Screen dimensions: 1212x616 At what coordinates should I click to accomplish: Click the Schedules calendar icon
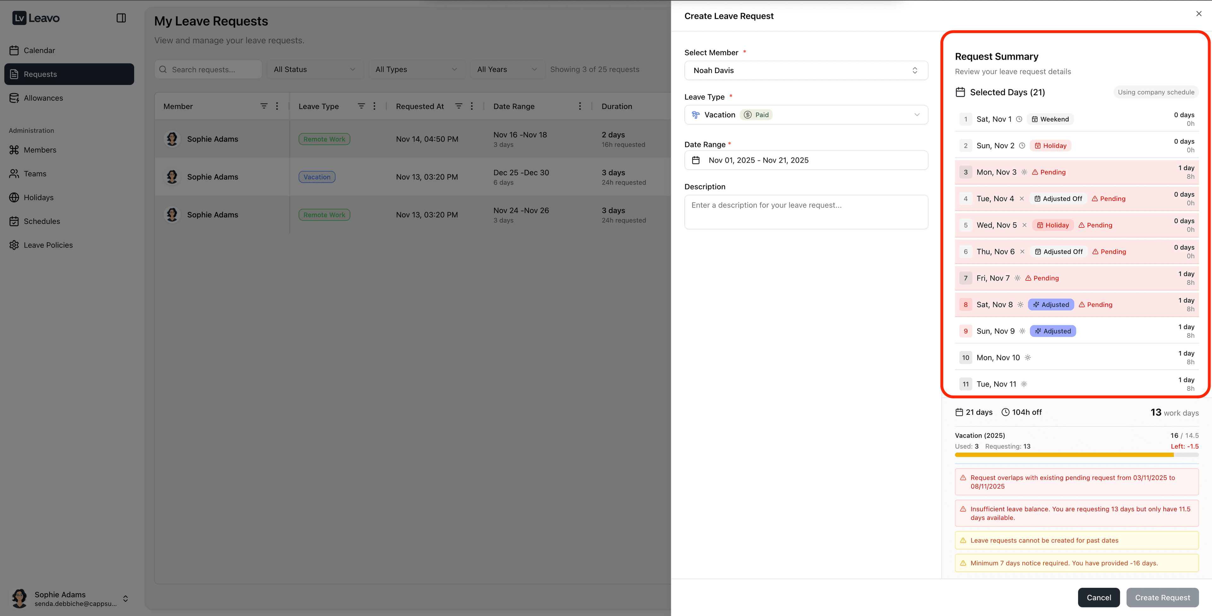point(14,221)
